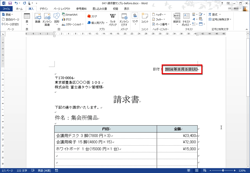Save the document with the floppy icon

[x=10, y=3]
